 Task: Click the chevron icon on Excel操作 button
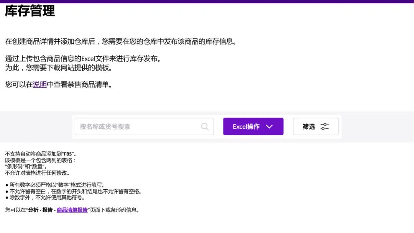pos(269,126)
